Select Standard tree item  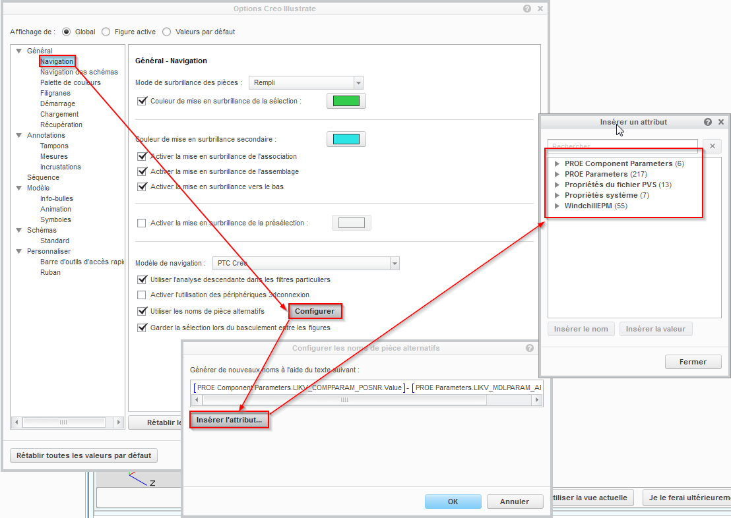(55, 241)
